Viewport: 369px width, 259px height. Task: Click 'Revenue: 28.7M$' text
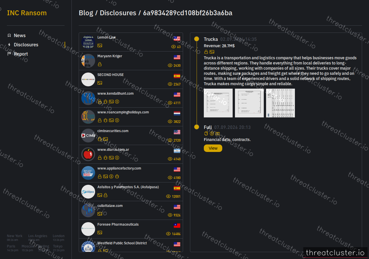click(x=219, y=46)
